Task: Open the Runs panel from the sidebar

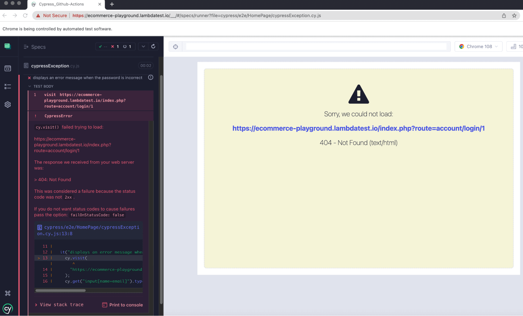Action: 8,68
